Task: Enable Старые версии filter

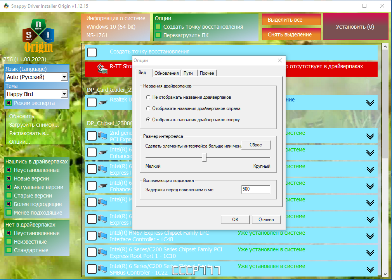Action: tap(9, 196)
